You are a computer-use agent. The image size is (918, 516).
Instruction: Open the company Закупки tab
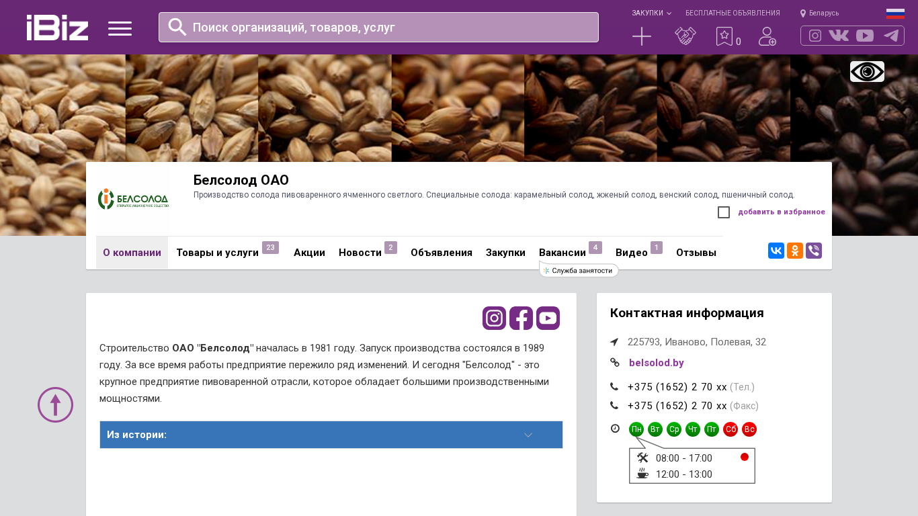click(x=505, y=253)
